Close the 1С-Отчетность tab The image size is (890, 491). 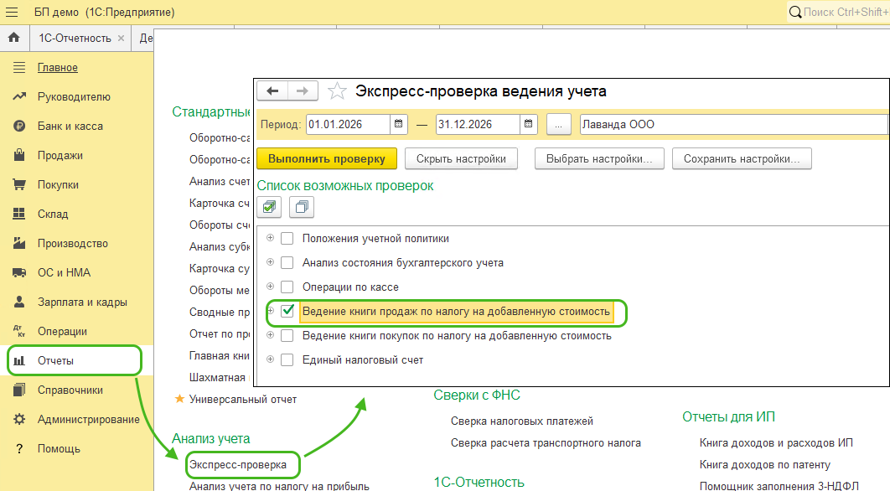pyautogui.click(x=122, y=39)
